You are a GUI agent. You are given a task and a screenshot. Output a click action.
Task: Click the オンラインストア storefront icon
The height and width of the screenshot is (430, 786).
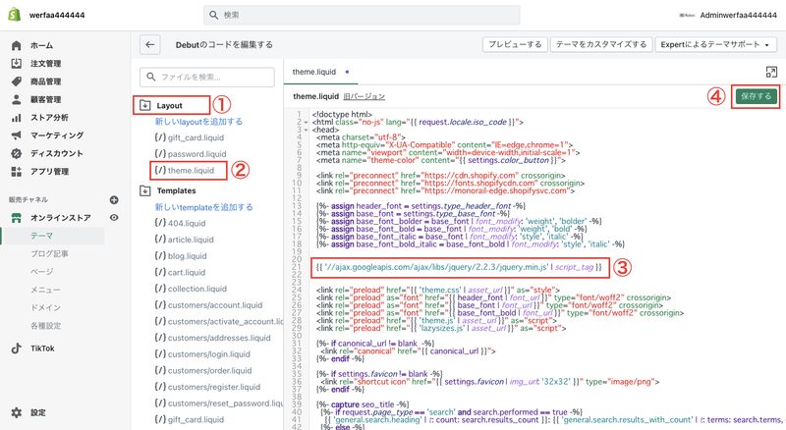[x=16, y=218]
